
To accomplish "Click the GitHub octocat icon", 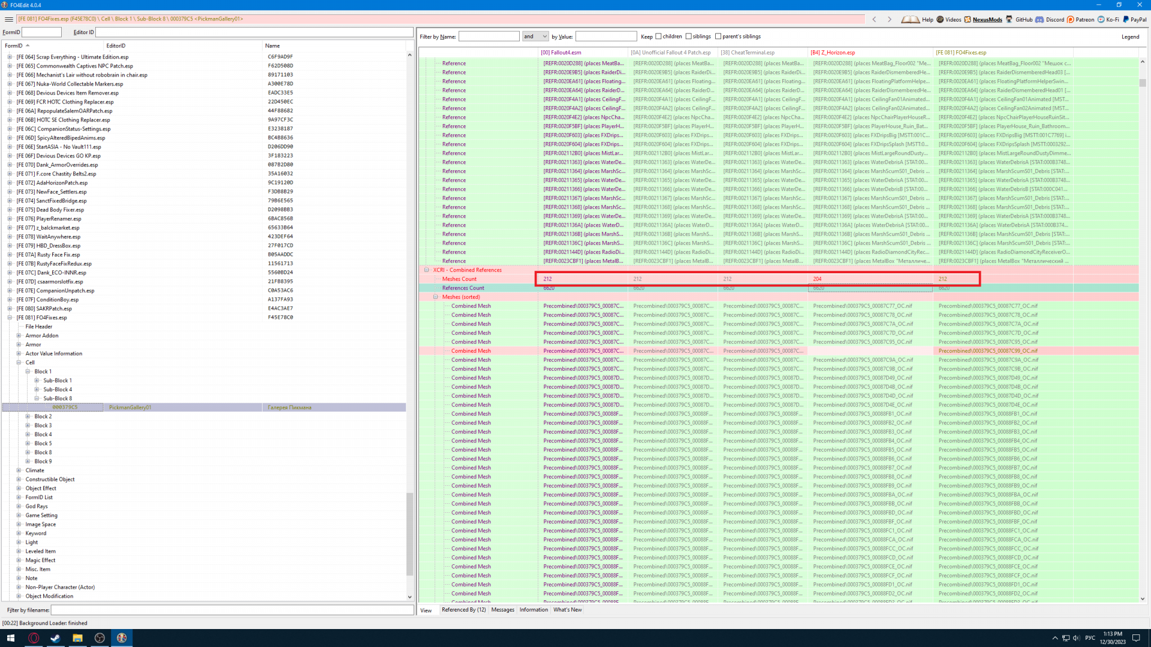I will click(1010, 19).
